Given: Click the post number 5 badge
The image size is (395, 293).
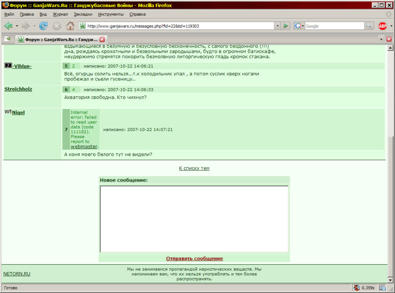Looking at the screenshot, I should [66, 66].
